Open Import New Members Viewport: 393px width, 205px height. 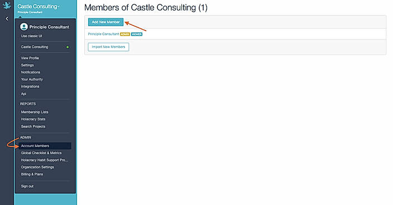coord(108,47)
